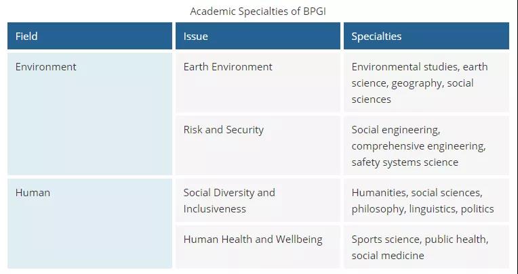Select the Environment field cell
The height and width of the screenshot is (274, 518).
point(45,67)
